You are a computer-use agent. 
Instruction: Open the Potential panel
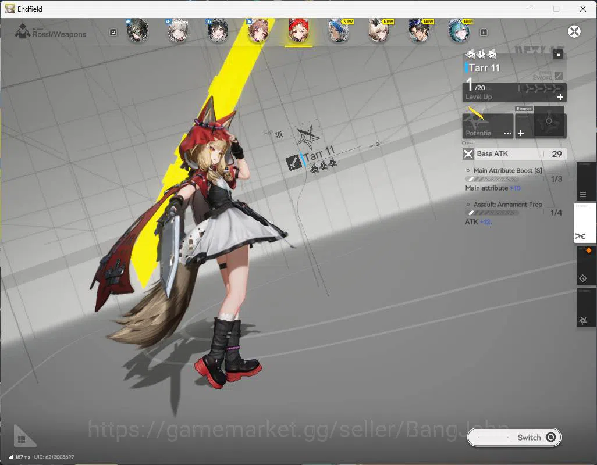point(488,126)
